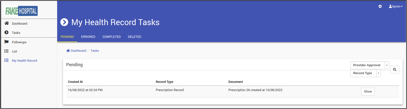The image size is (407, 109).
Task: Follow the Tasks breadcrumb link
Action: pos(94,51)
